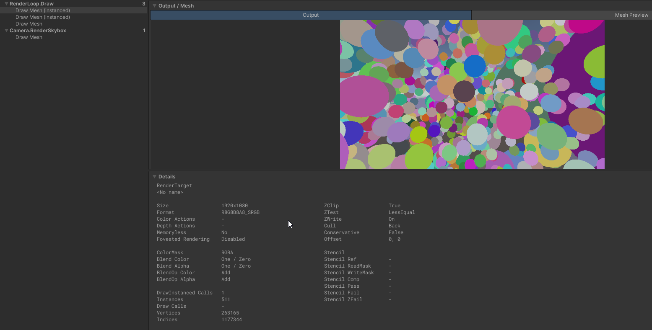Click the ColorMask value RGBA
This screenshot has height=330, width=652.
click(x=227, y=253)
